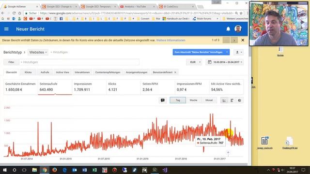Set chart granularity to Tag
Screen dimensions: 310x174
click(x=178, y=100)
